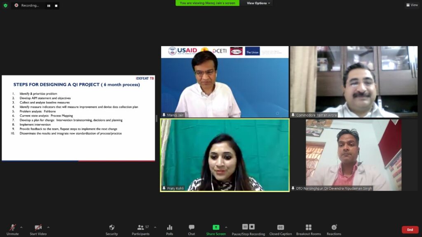Open Breakout Rooms
422x237 pixels.
[308, 228]
